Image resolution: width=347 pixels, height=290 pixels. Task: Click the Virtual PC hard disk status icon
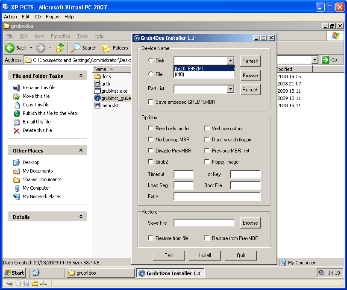pyautogui.click(x=9, y=283)
